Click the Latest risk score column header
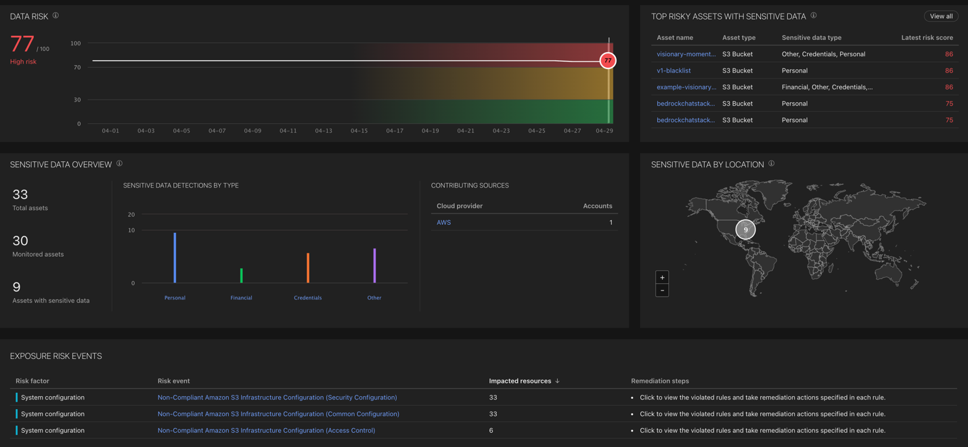 927,38
